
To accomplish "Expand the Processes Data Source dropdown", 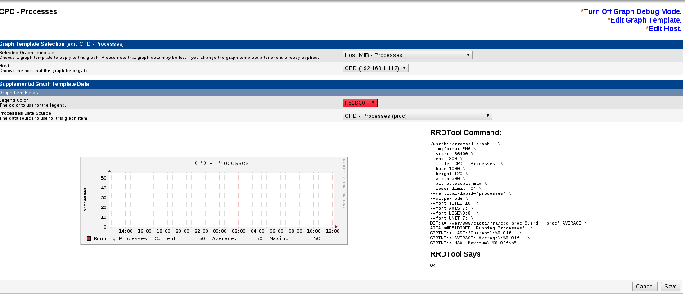I will click(417, 116).
